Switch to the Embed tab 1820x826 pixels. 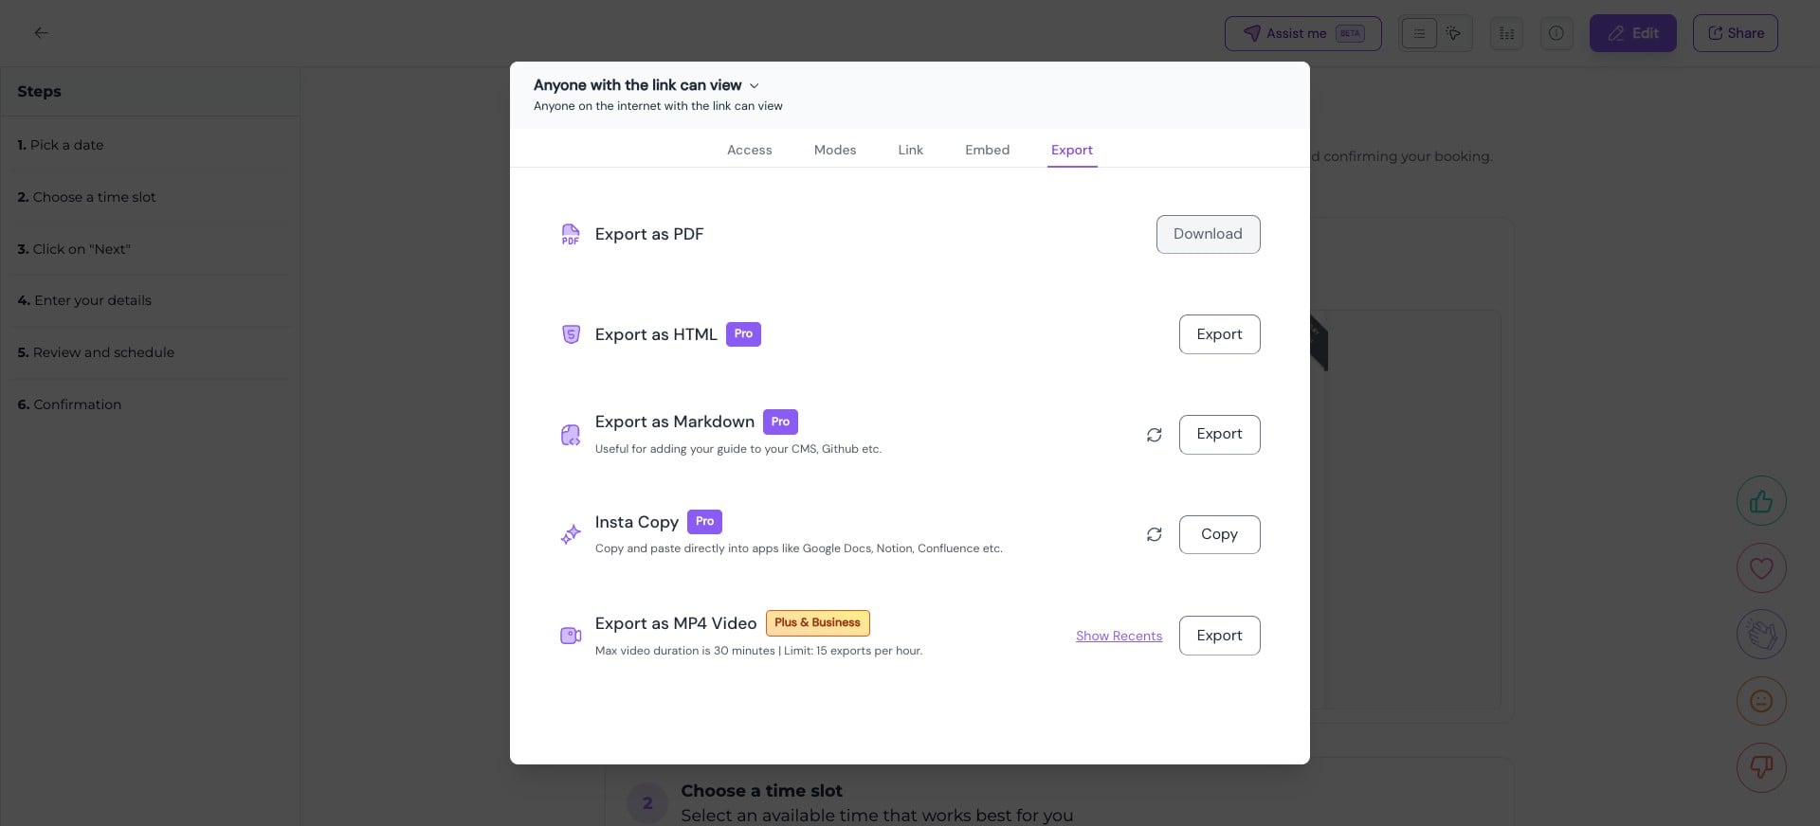(987, 150)
